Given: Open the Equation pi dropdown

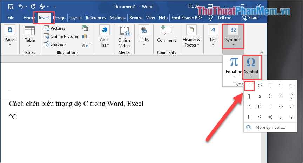Looking at the screenshot, I should click(234, 68).
